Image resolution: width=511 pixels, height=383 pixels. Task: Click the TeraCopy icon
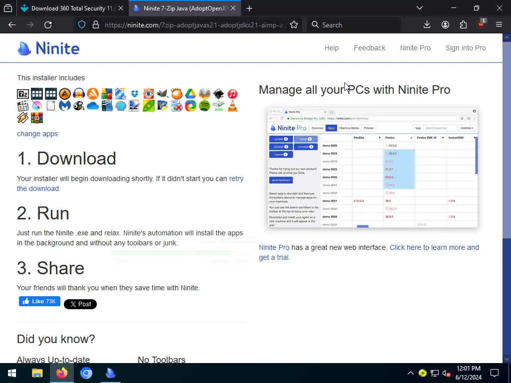click(219, 106)
